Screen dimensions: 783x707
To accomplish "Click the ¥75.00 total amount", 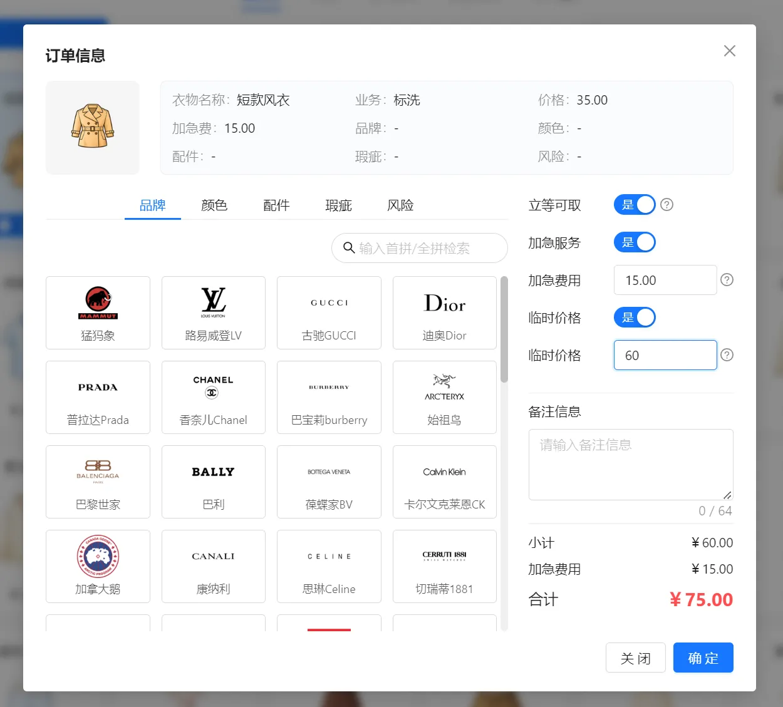I will (701, 600).
